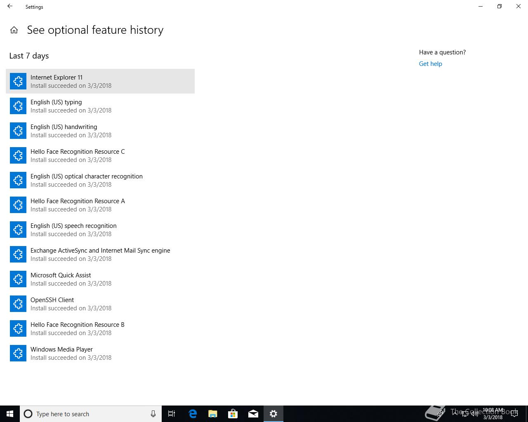Select the English (US) handwriting entry
This screenshot has height=422, width=528.
click(100, 131)
